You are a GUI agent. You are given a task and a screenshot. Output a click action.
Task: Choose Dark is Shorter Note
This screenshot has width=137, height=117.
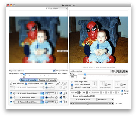point(72,85)
